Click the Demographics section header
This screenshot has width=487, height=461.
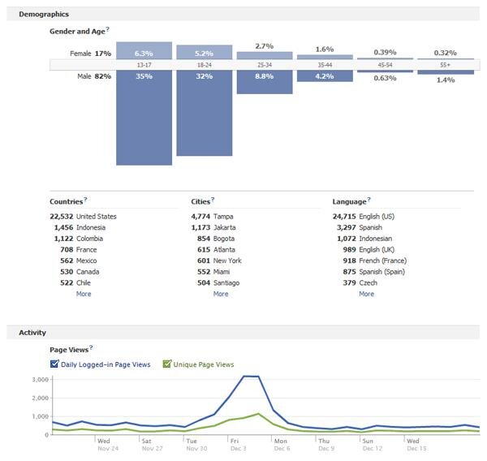tap(44, 15)
